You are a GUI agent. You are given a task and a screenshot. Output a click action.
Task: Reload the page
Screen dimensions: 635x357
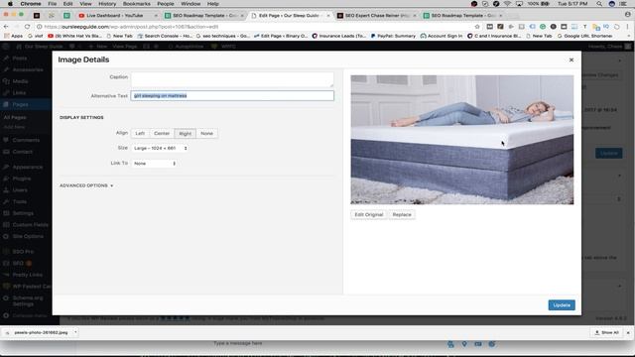[x=27, y=27]
